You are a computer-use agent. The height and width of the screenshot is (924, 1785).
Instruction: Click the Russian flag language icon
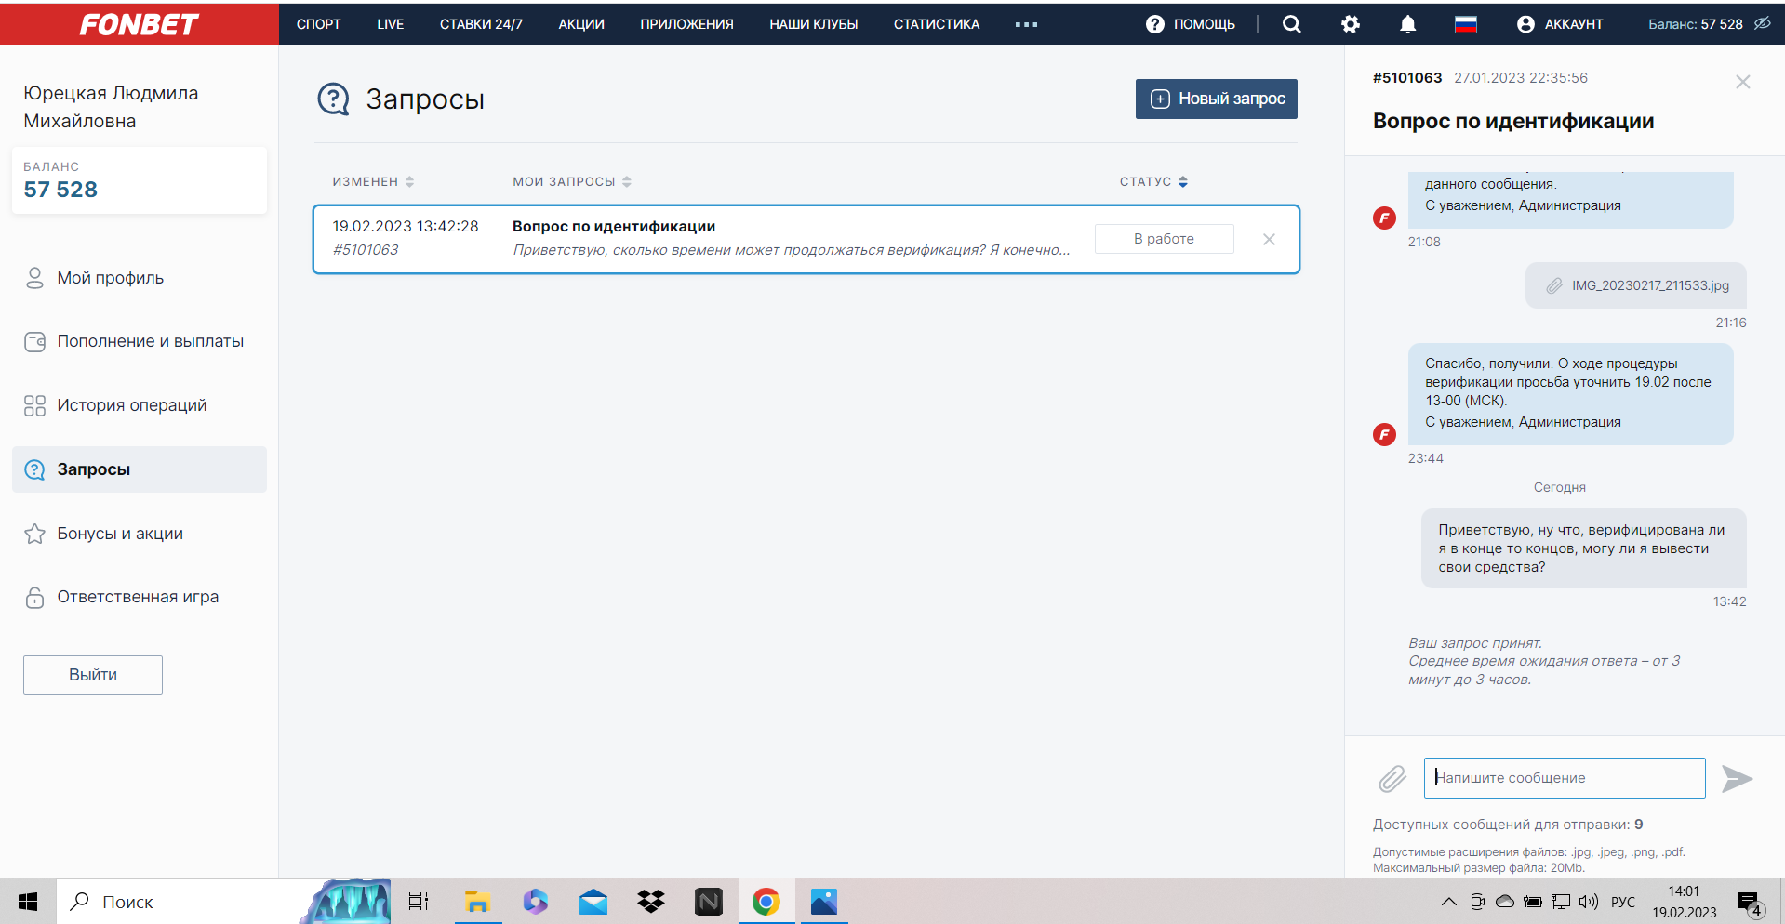pos(1465,24)
